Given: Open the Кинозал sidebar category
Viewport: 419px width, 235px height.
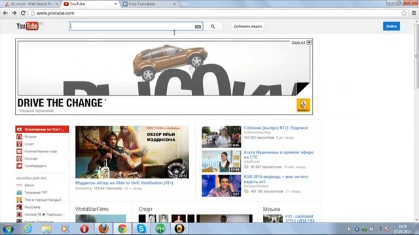Looking at the screenshot, I should pyautogui.click(x=31, y=159).
